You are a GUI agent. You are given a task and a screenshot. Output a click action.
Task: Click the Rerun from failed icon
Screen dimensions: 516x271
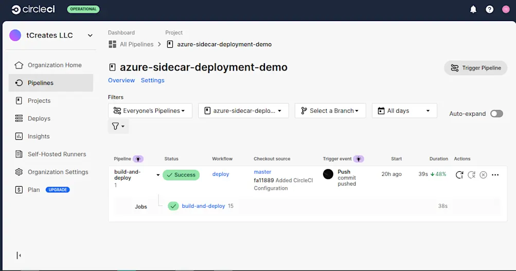[472, 175]
